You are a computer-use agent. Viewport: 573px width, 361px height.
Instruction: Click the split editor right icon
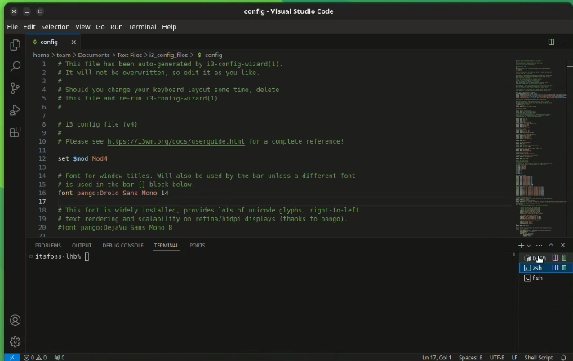coord(552,42)
